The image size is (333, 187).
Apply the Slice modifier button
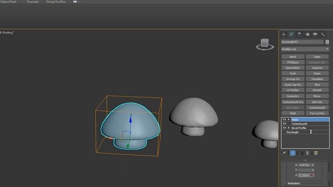(317, 85)
